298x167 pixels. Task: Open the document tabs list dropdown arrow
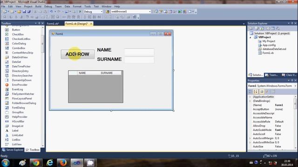[x=244, y=24]
